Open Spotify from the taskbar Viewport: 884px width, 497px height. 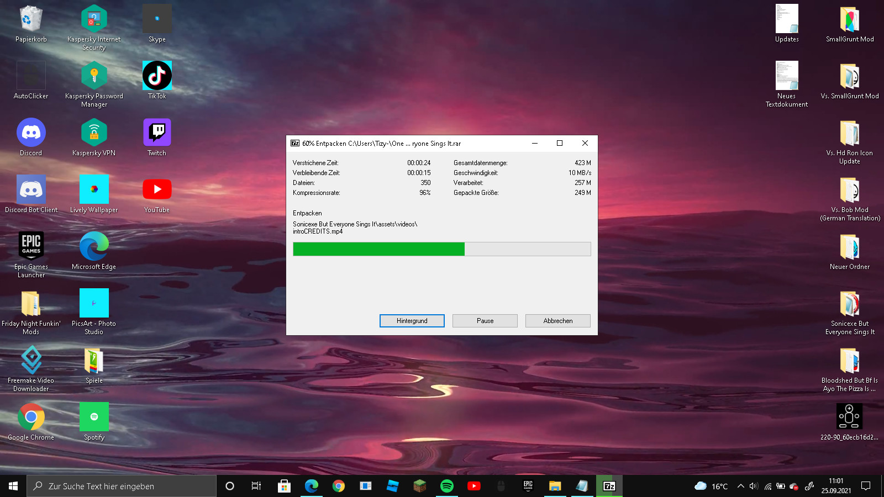pyautogui.click(x=447, y=486)
